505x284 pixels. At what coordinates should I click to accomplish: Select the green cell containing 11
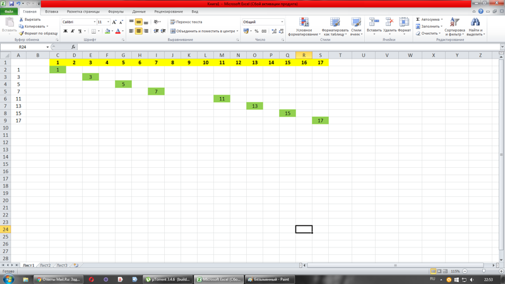pyautogui.click(x=222, y=98)
